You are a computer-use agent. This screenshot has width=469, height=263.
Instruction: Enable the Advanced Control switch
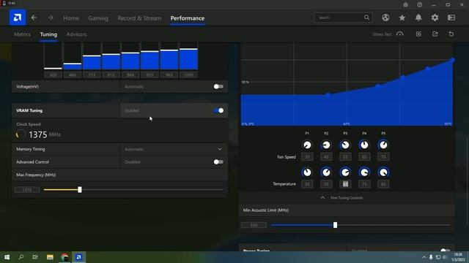(x=218, y=162)
